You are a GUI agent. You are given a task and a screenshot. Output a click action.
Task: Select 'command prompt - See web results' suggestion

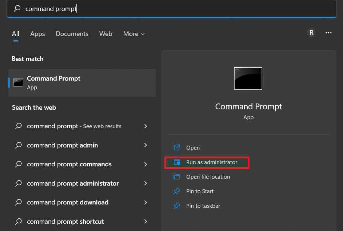pos(82,126)
